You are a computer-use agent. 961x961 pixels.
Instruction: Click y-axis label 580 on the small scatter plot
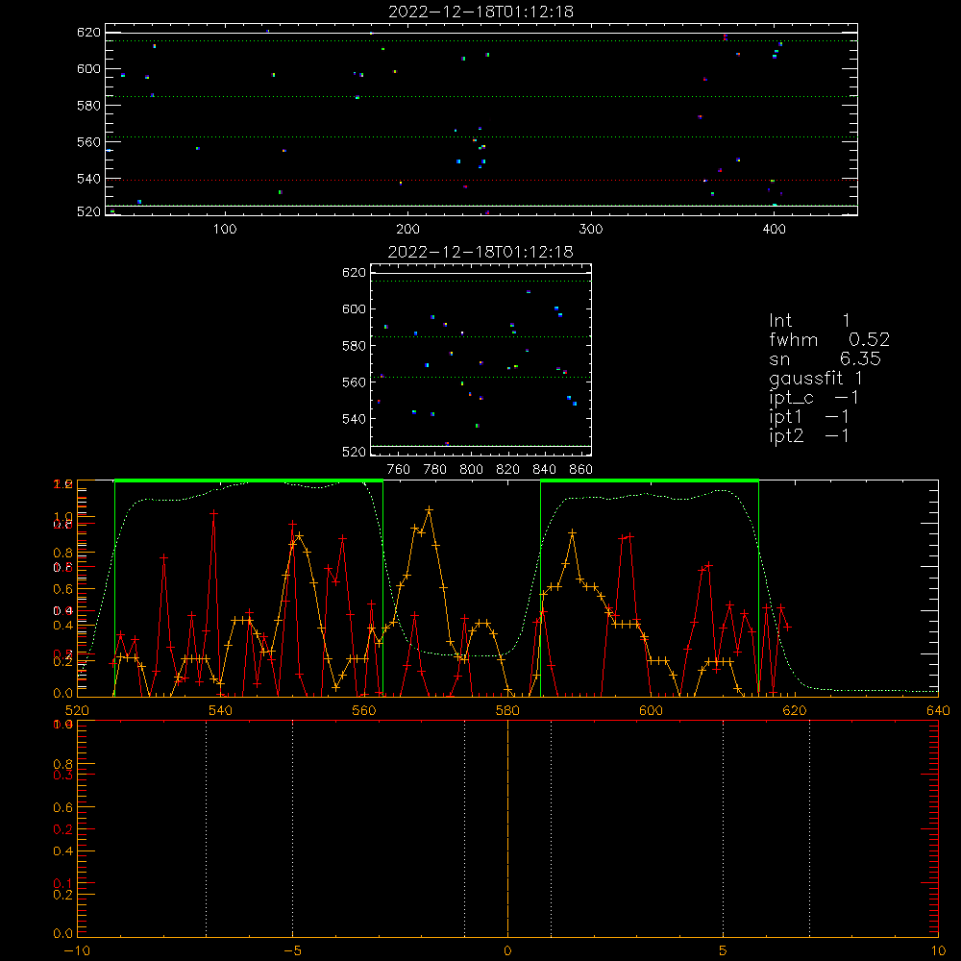(x=354, y=346)
